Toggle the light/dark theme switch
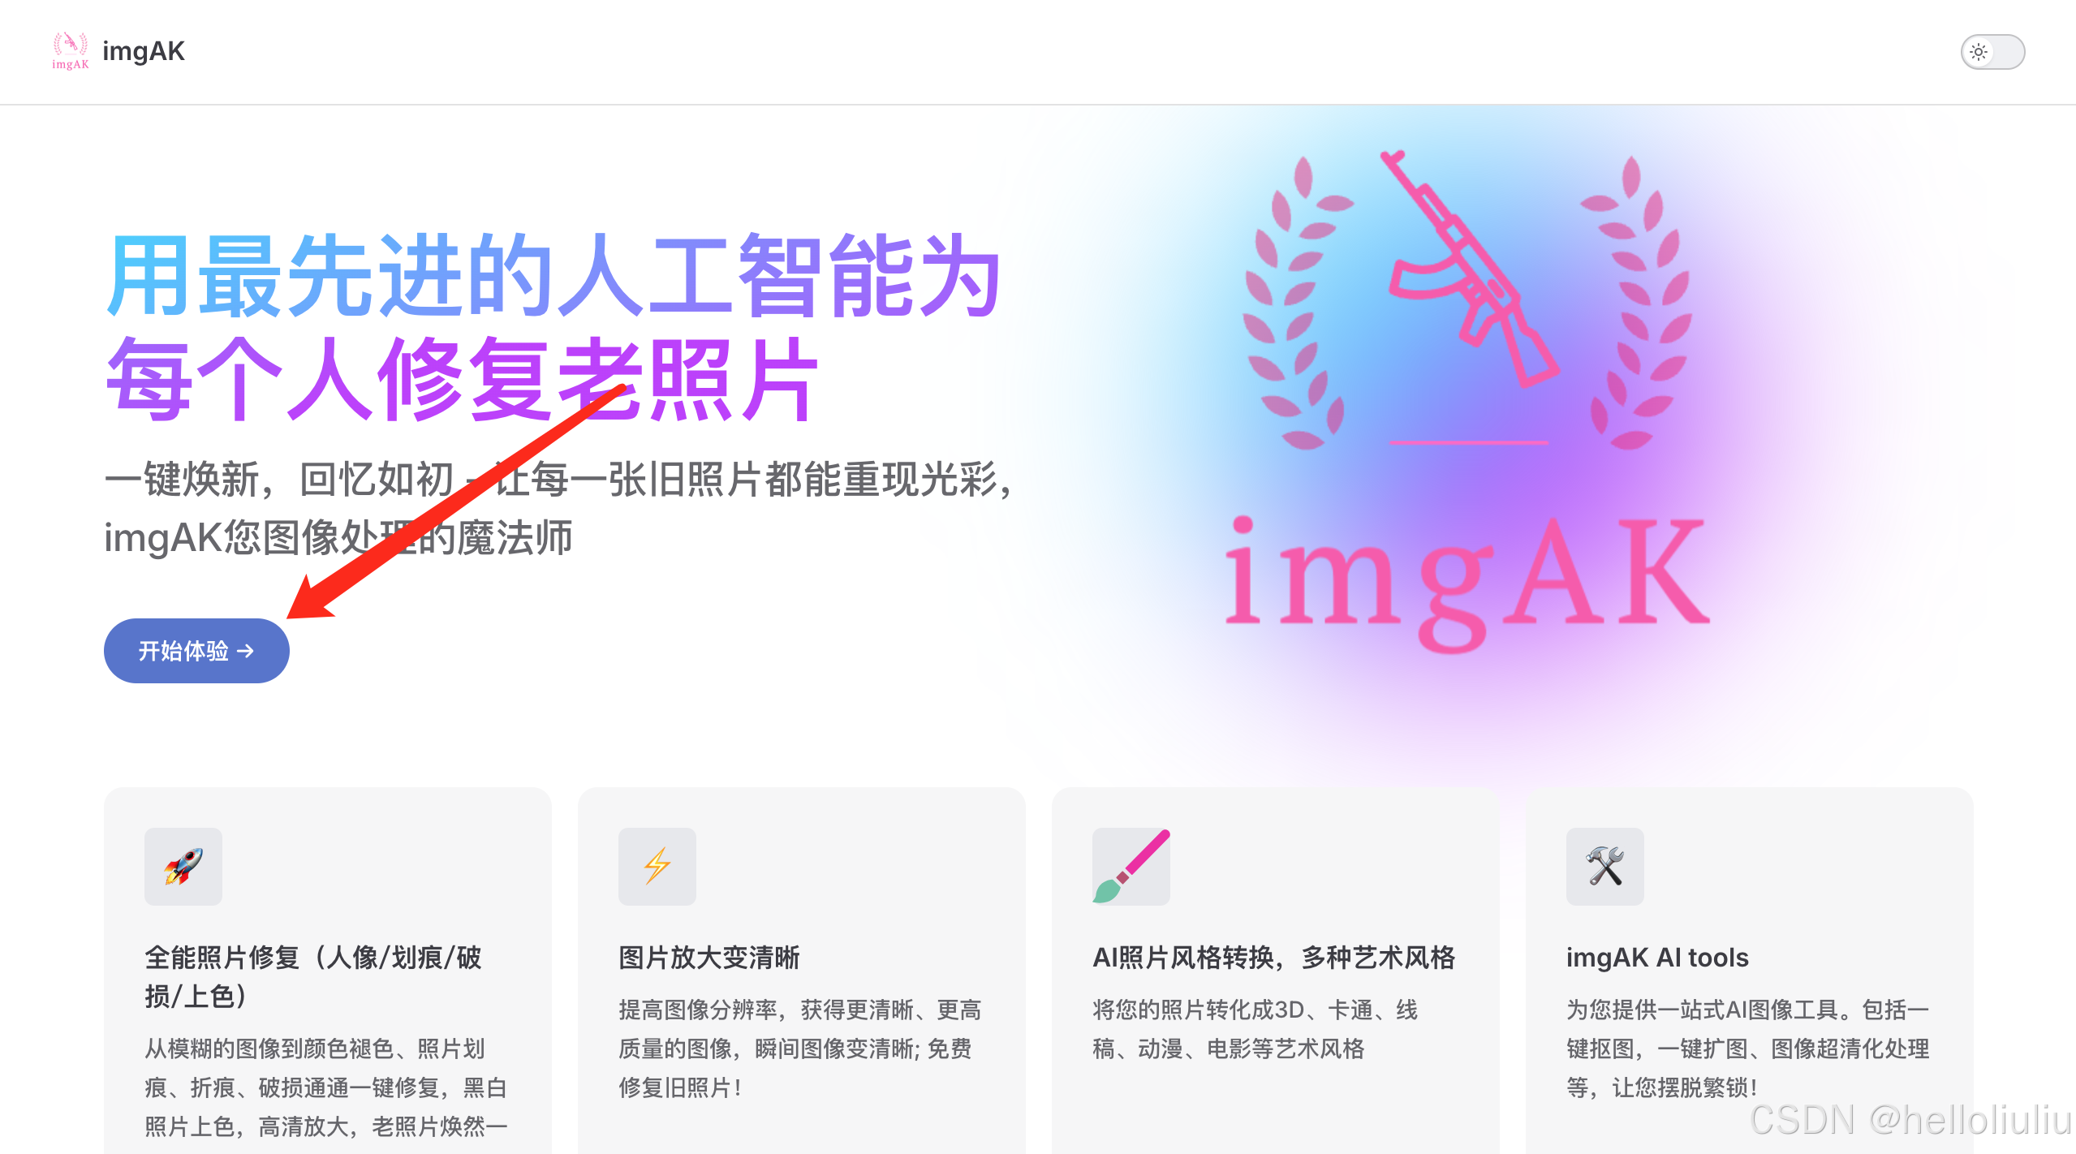2076x1154 pixels. tap(1992, 52)
